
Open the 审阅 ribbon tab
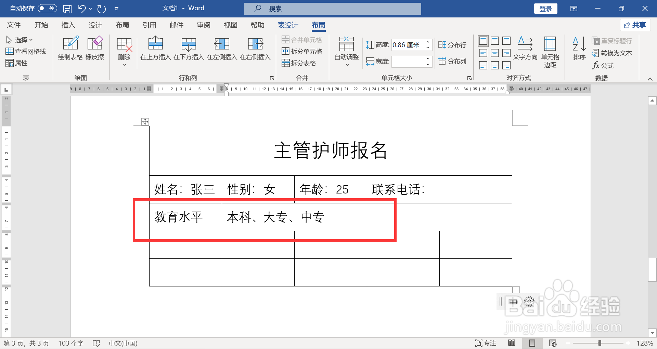[x=204, y=25]
